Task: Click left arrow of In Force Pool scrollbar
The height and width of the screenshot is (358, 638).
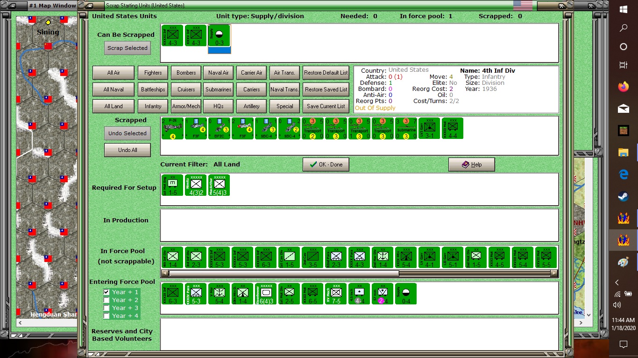Action: tap(164, 274)
